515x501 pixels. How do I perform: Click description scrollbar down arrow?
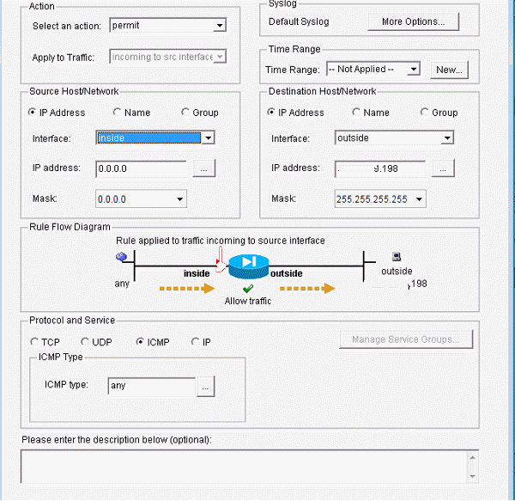click(473, 476)
